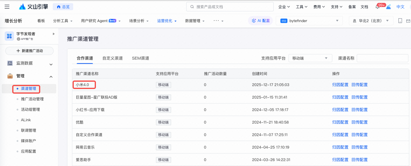Click 新建推广活动 button
The image size is (411, 166).
coord(29,51)
